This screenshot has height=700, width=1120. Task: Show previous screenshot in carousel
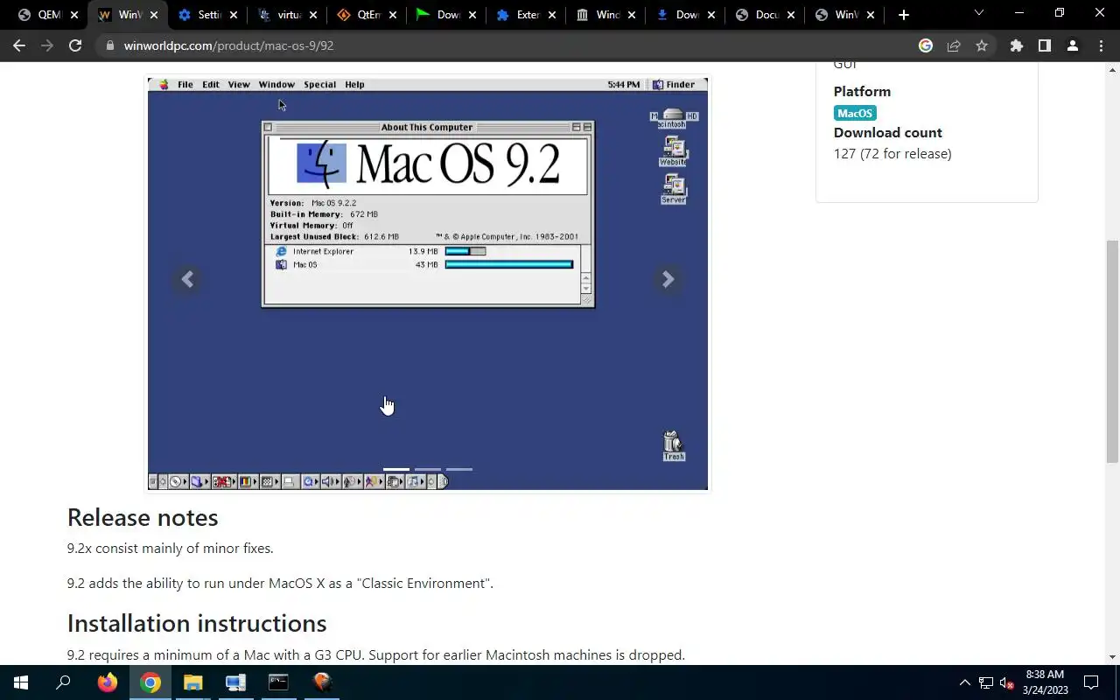tap(187, 279)
